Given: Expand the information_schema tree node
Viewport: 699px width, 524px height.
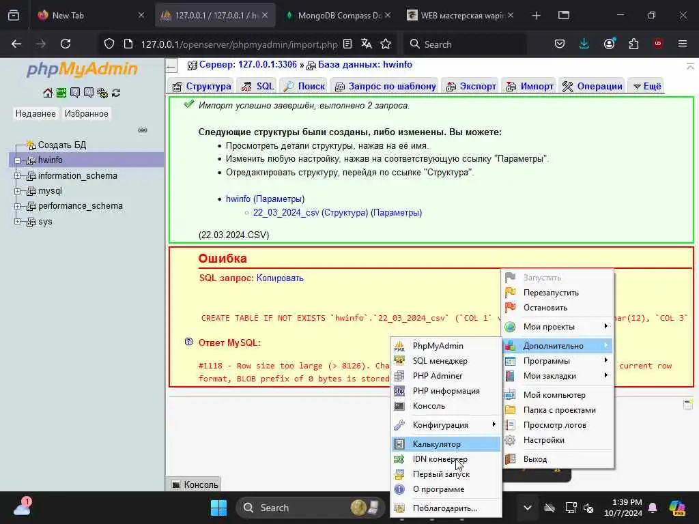Looking at the screenshot, I should click(x=17, y=175).
